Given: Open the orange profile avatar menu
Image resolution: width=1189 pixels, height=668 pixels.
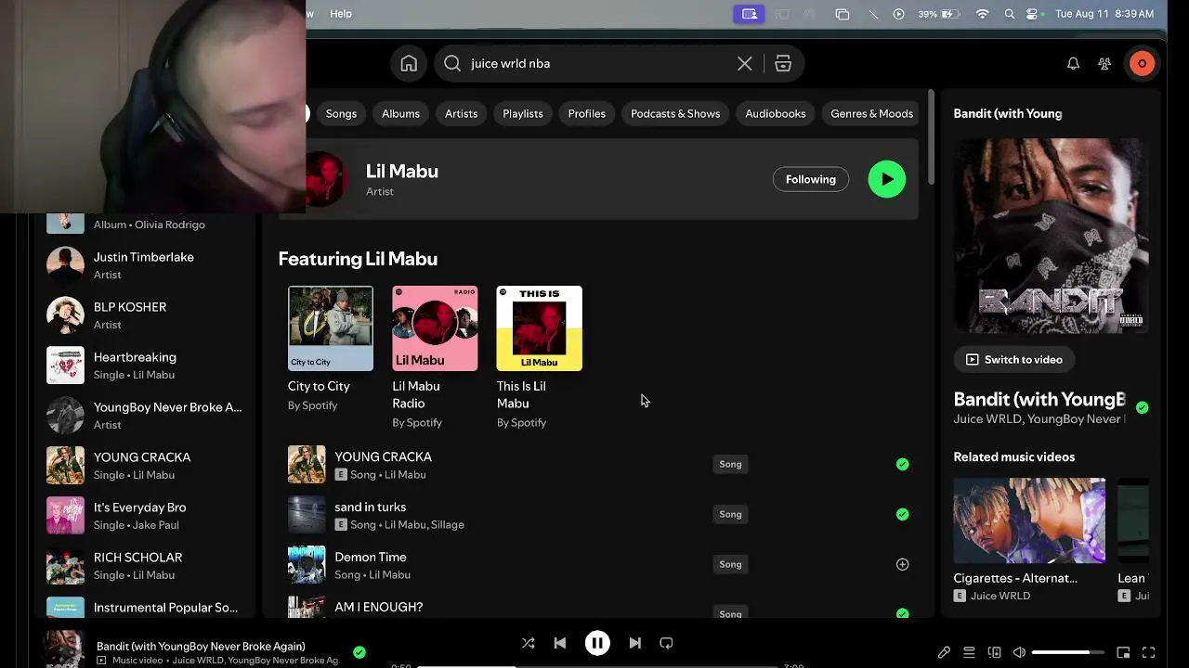Looking at the screenshot, I should point(1142,63).
